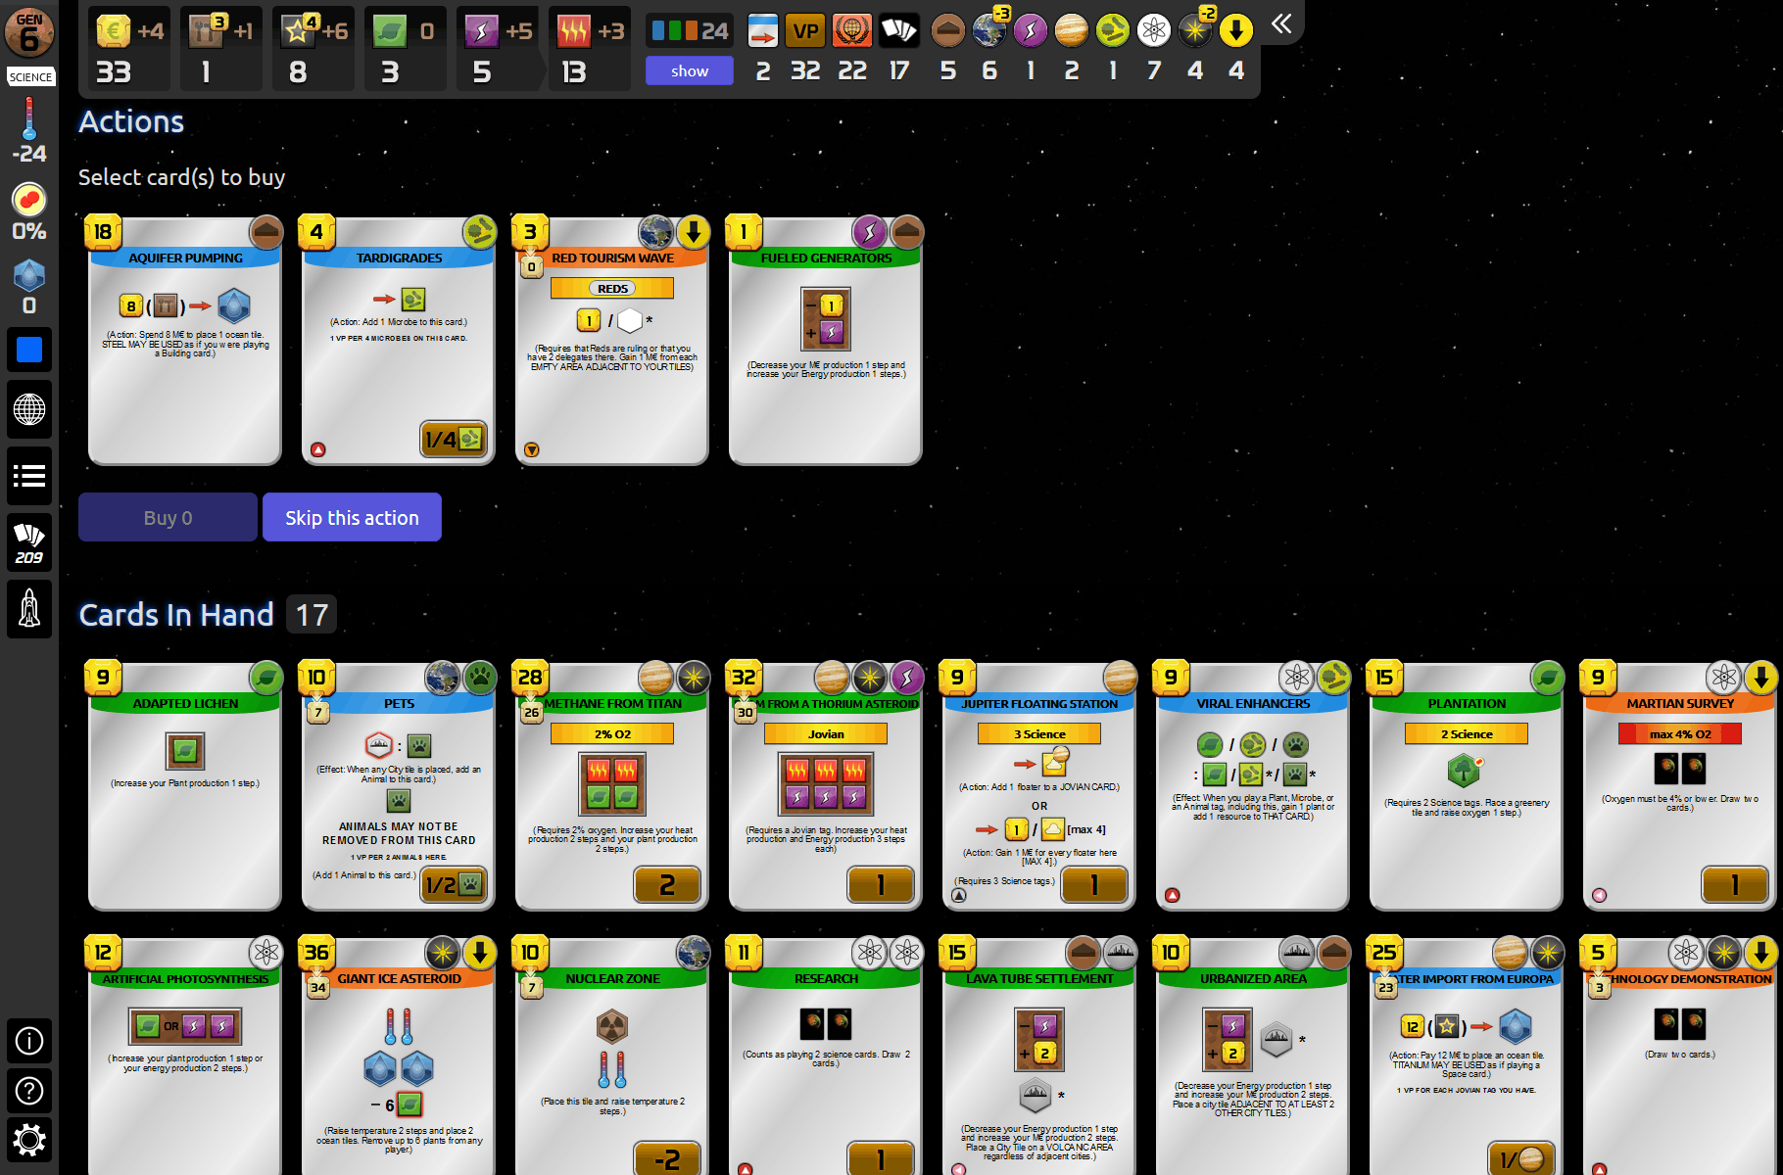
Task: Click the VP victory points icon
Action: coord(805,31)
